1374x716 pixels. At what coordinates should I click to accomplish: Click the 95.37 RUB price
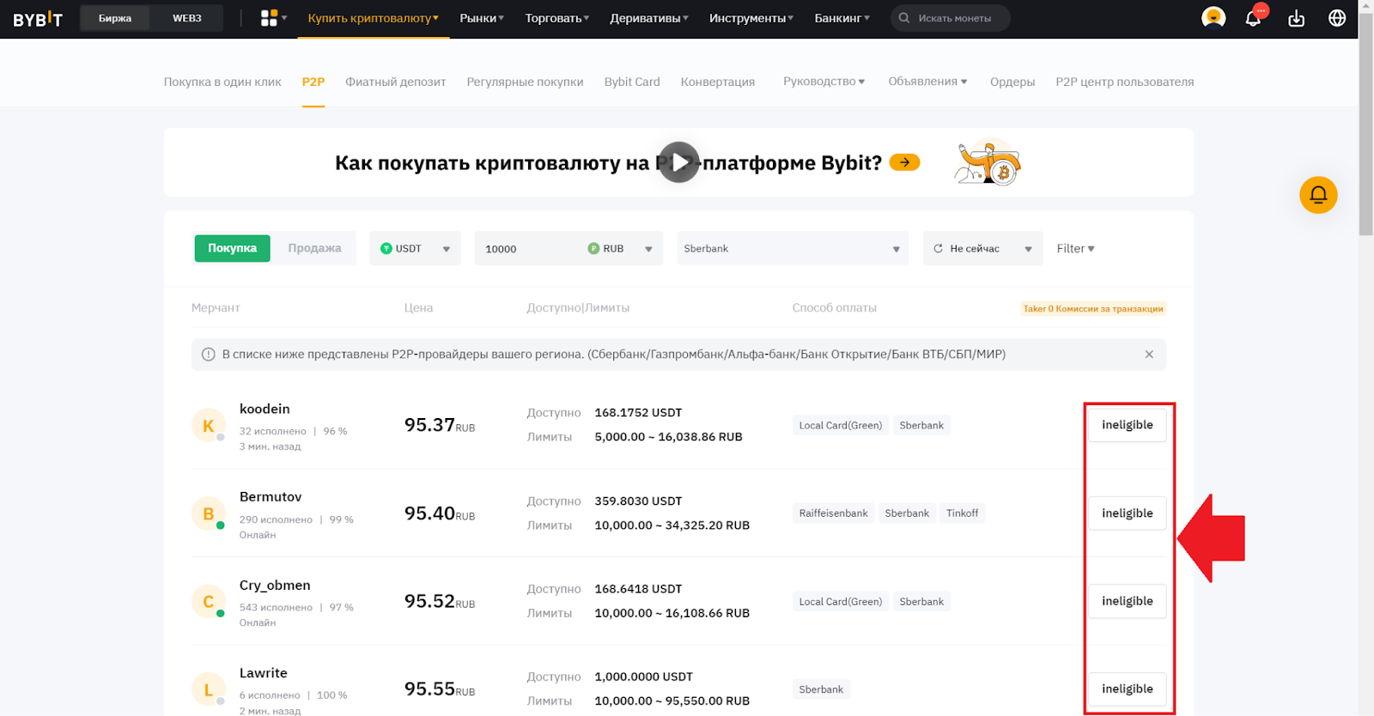[440, 425]
